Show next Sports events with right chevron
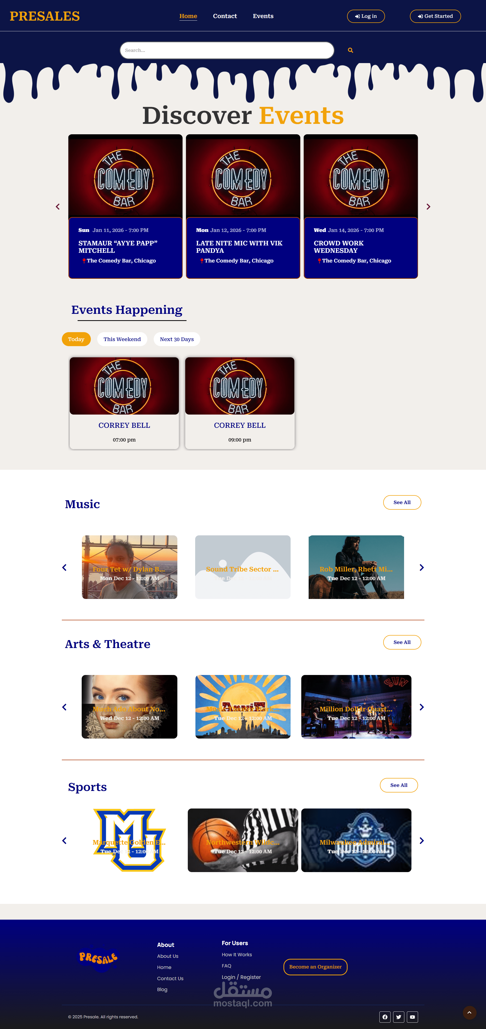This screenshot has height=1029, width=486. point(421,841)
